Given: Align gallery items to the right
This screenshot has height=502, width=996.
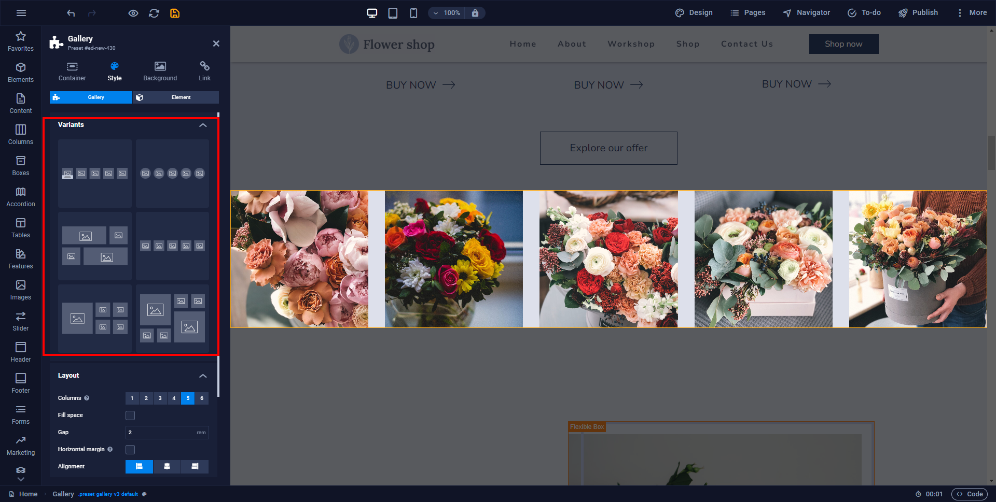Looking at the screenshot, I should (195, 467).
